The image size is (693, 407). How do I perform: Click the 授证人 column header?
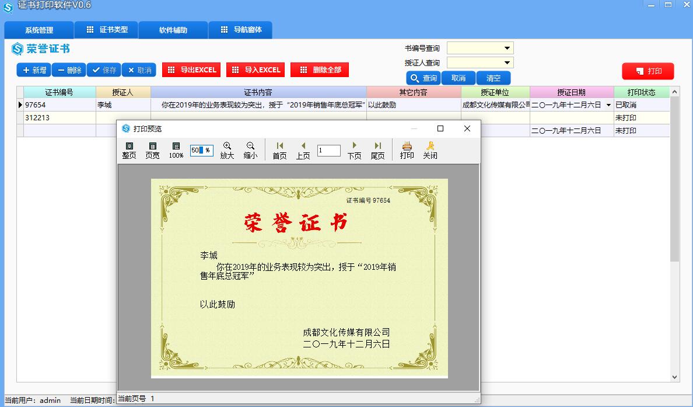[123, 92]
